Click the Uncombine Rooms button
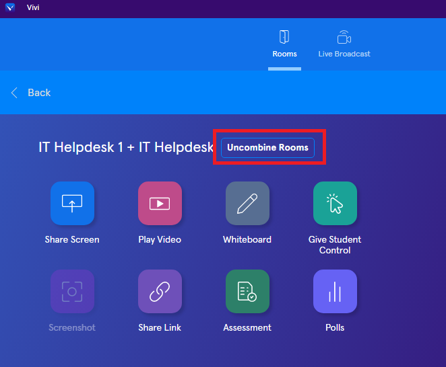The image size is (446, 367). (267, 147)
